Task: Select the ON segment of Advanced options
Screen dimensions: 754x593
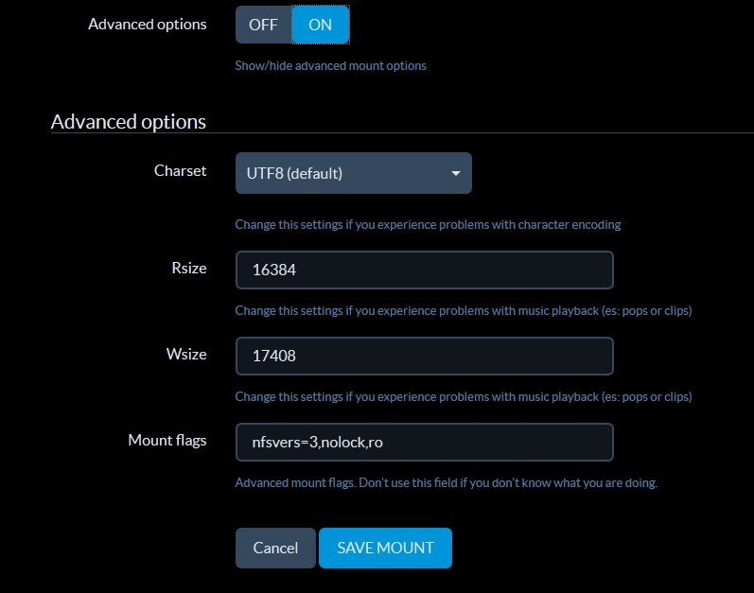Action: [321, 25]
